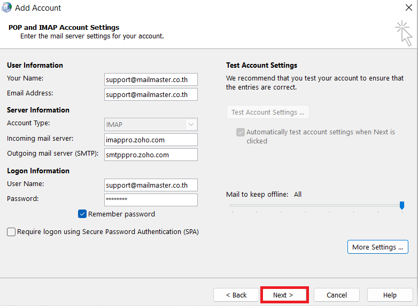This screenshot has width=418, height=306.
Task: Focus the Email Address field
Action: [x=151, y=95]
